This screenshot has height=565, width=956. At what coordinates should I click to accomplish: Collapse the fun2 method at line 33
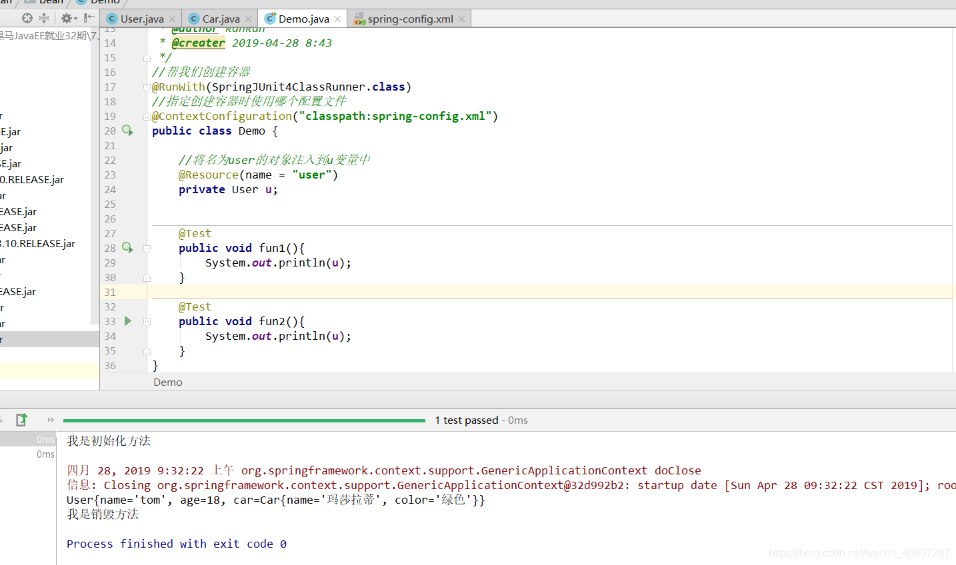[x=147, y=322]
